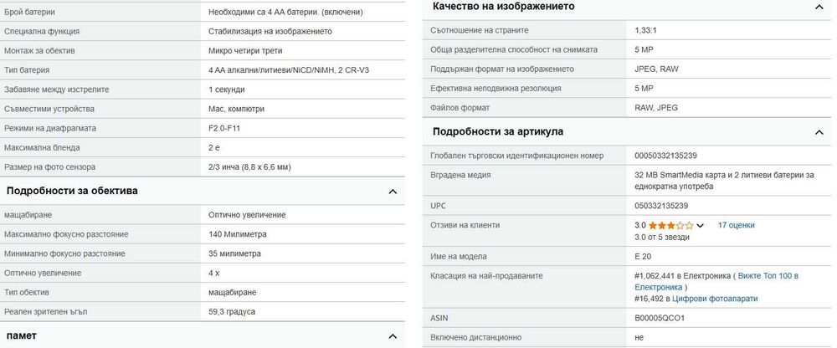Click the "3.0 от 5 звезди" rating text

[662, 238]
